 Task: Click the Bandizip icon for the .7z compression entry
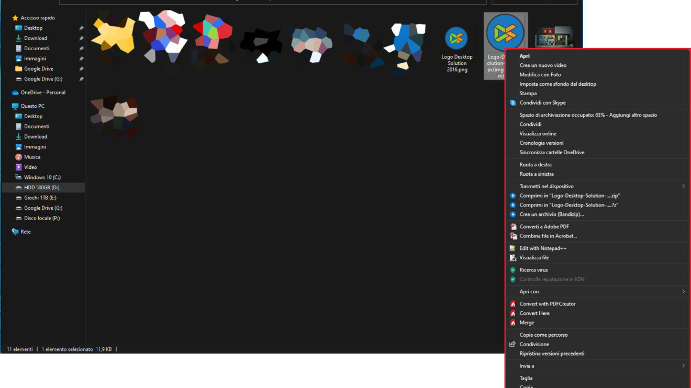(513, 206)
